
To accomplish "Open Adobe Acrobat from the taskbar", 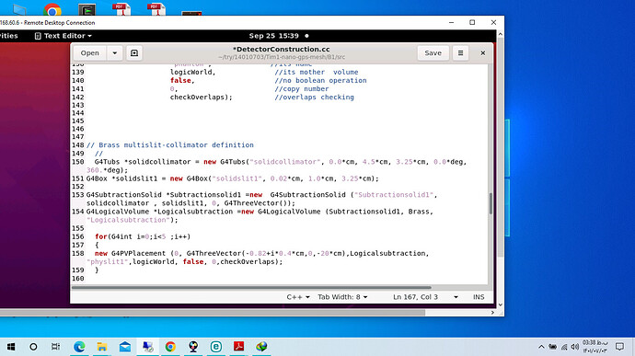I will pos(239,347).
